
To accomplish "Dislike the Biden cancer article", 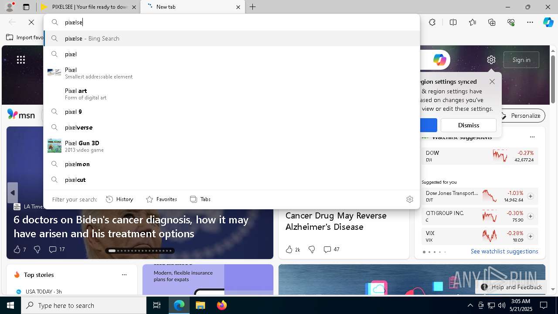I will coord(37,249).
